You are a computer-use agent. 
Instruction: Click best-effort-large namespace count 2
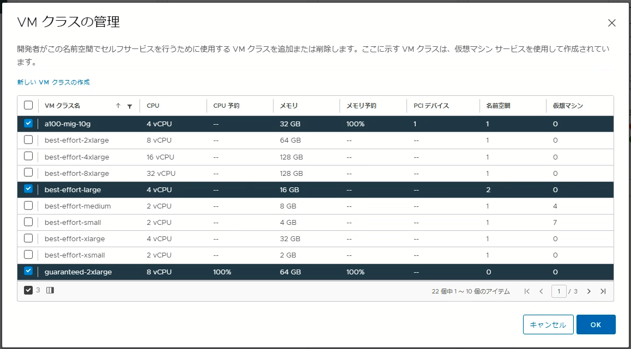[x=488, y=189]
